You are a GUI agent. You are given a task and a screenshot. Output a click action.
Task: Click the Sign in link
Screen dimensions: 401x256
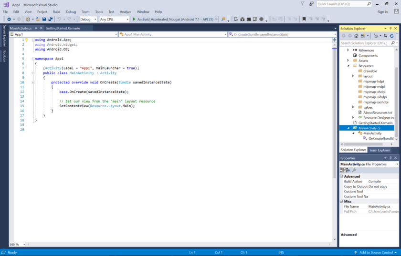coord(382,12)
